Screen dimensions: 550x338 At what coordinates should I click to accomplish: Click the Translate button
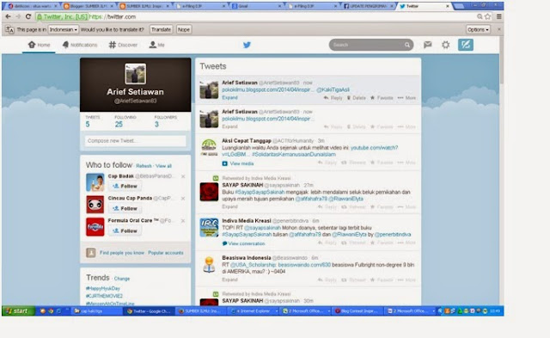click(161, 29)
